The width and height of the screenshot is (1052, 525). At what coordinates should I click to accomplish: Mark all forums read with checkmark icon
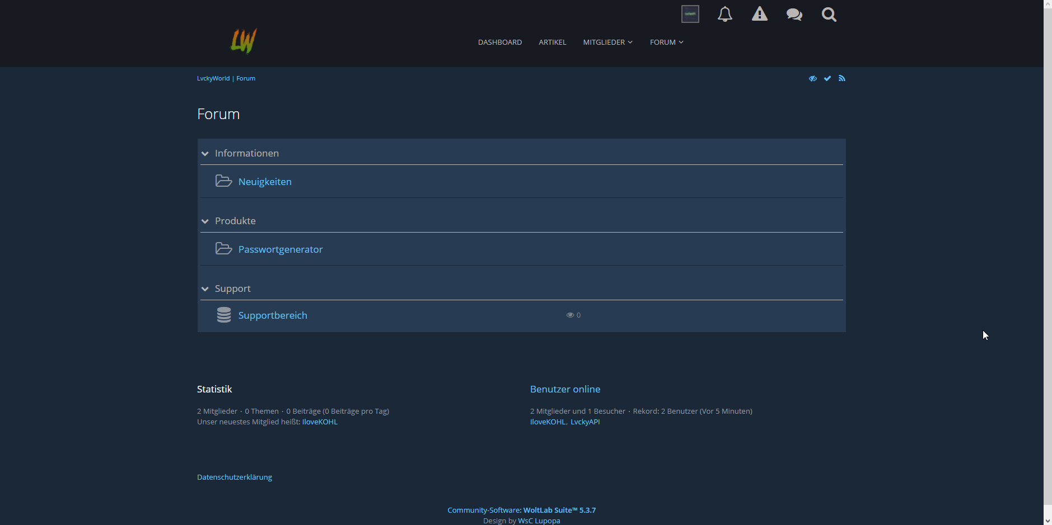(827, 78)
